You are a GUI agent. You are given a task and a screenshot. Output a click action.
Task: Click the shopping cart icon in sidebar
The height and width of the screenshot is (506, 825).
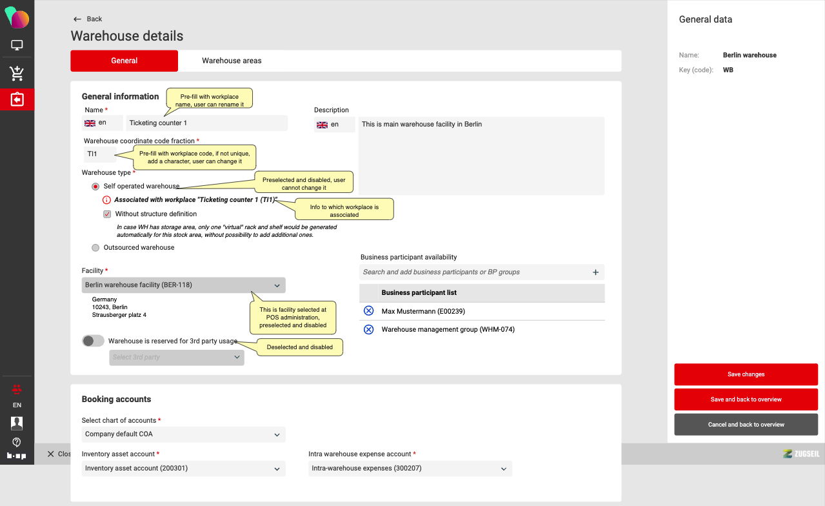pos(17,74)
